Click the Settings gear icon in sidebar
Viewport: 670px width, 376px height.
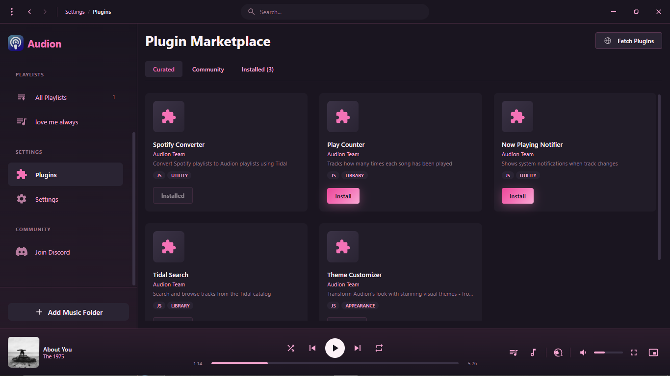pos(22,199)
